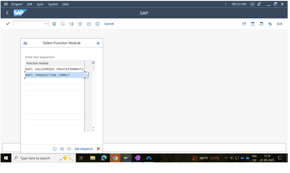Close the Select Function Module dialog
This screenshot has width=290, height=173.
pyautogui.click(x=98, y=43)
